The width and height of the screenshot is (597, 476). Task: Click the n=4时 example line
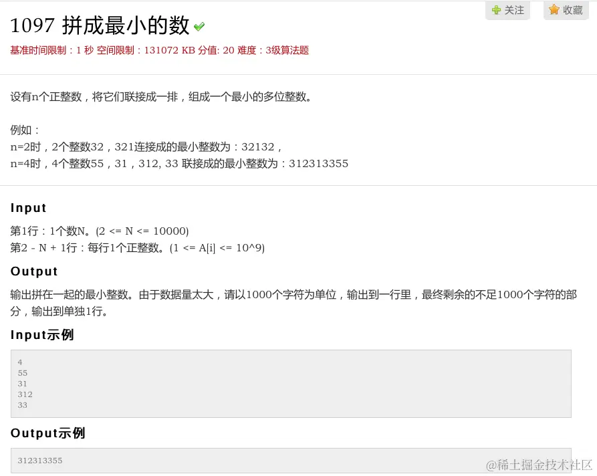pos(179,163)
